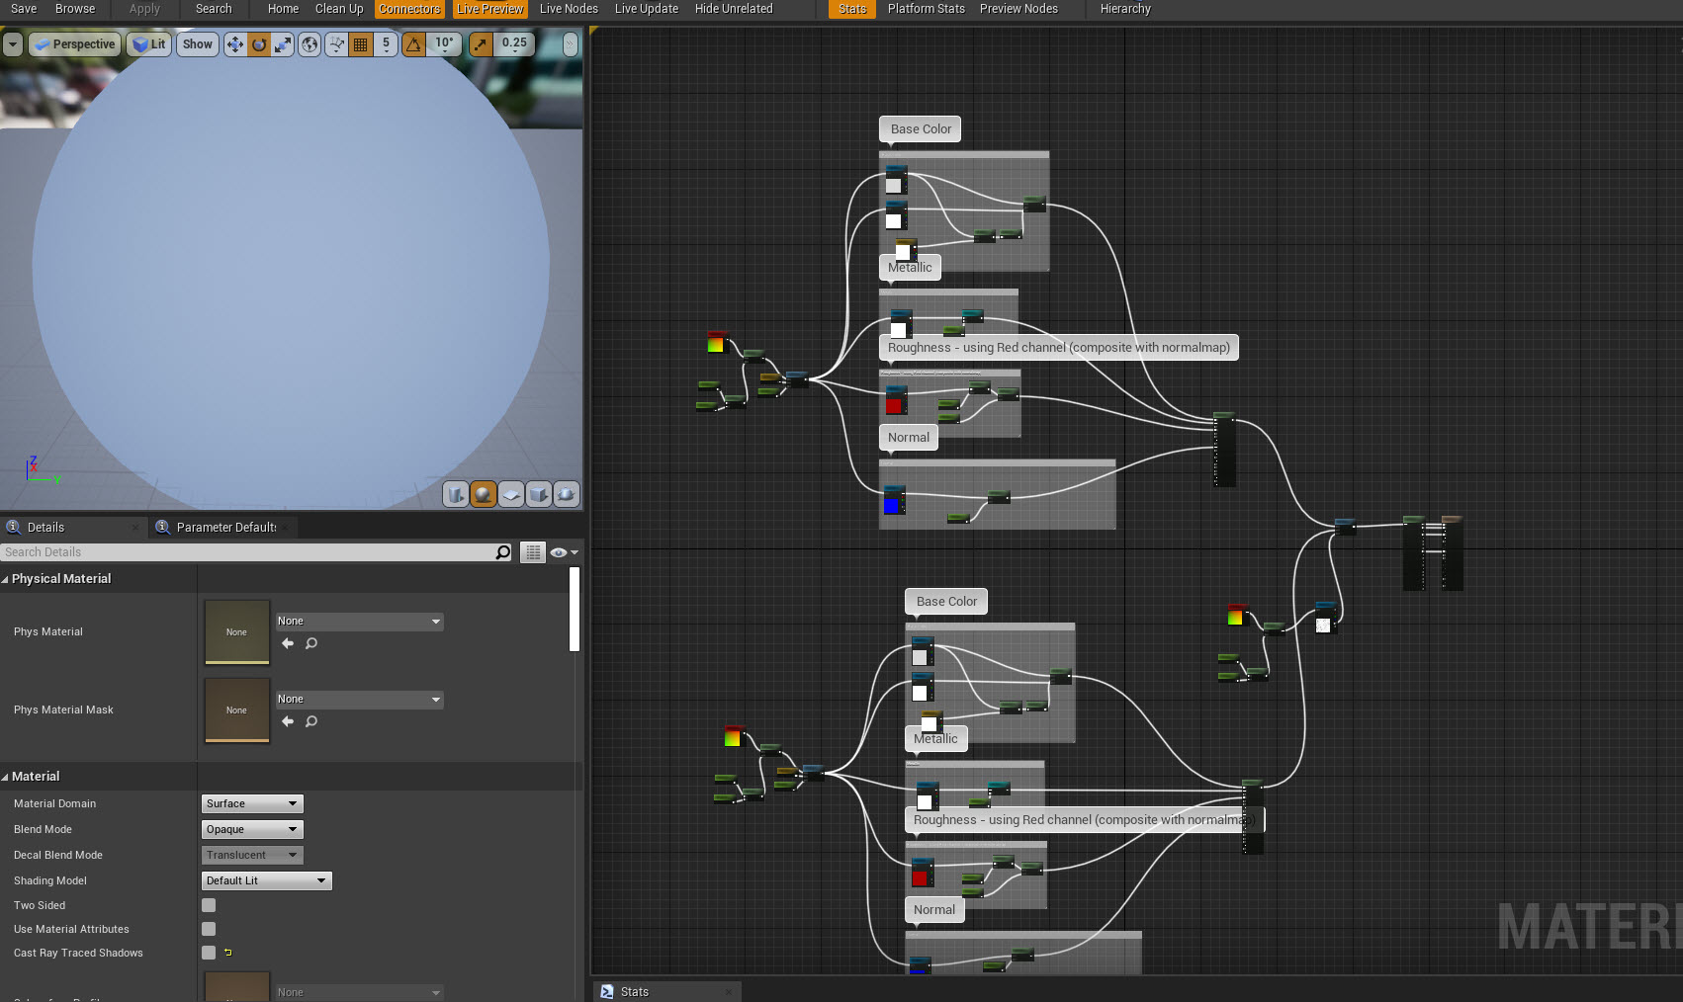
Task: Toggle the Live Nodes option
Action: point(569,9)
